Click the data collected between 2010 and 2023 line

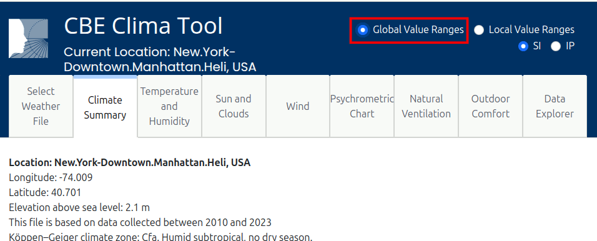pyautogui.click(x=140, y=222)
